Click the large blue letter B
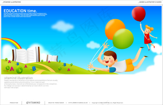The width and height of the screenshot is (163, 105). click(34, 68)
